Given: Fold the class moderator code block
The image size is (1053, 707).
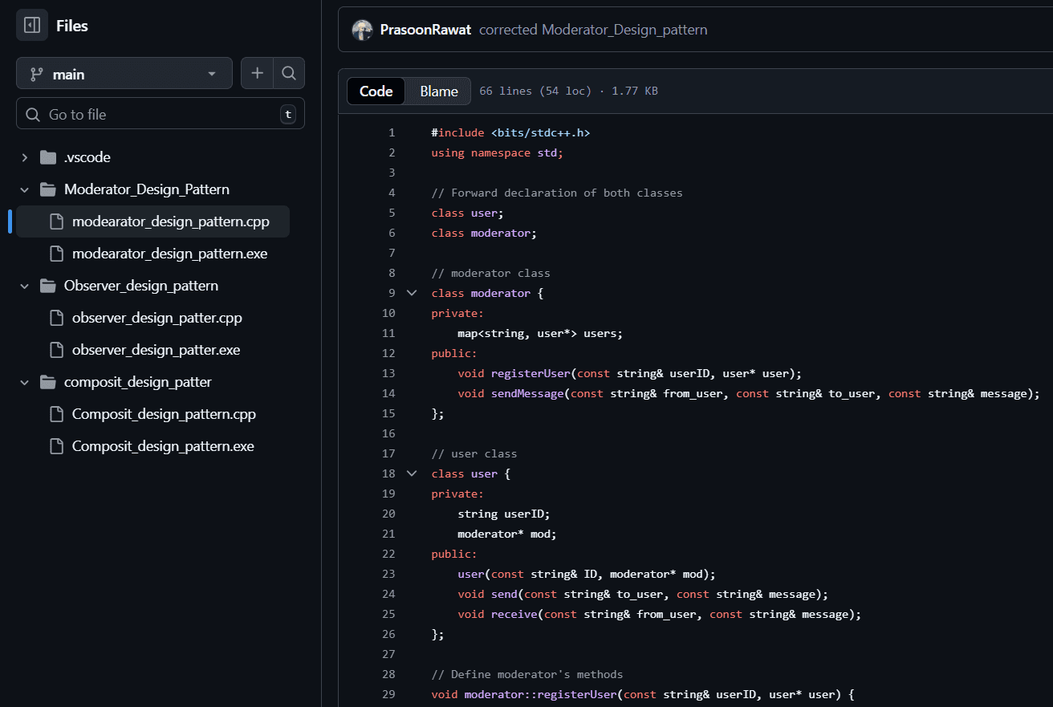Looking at the screenshot, I should coord(412,293).
